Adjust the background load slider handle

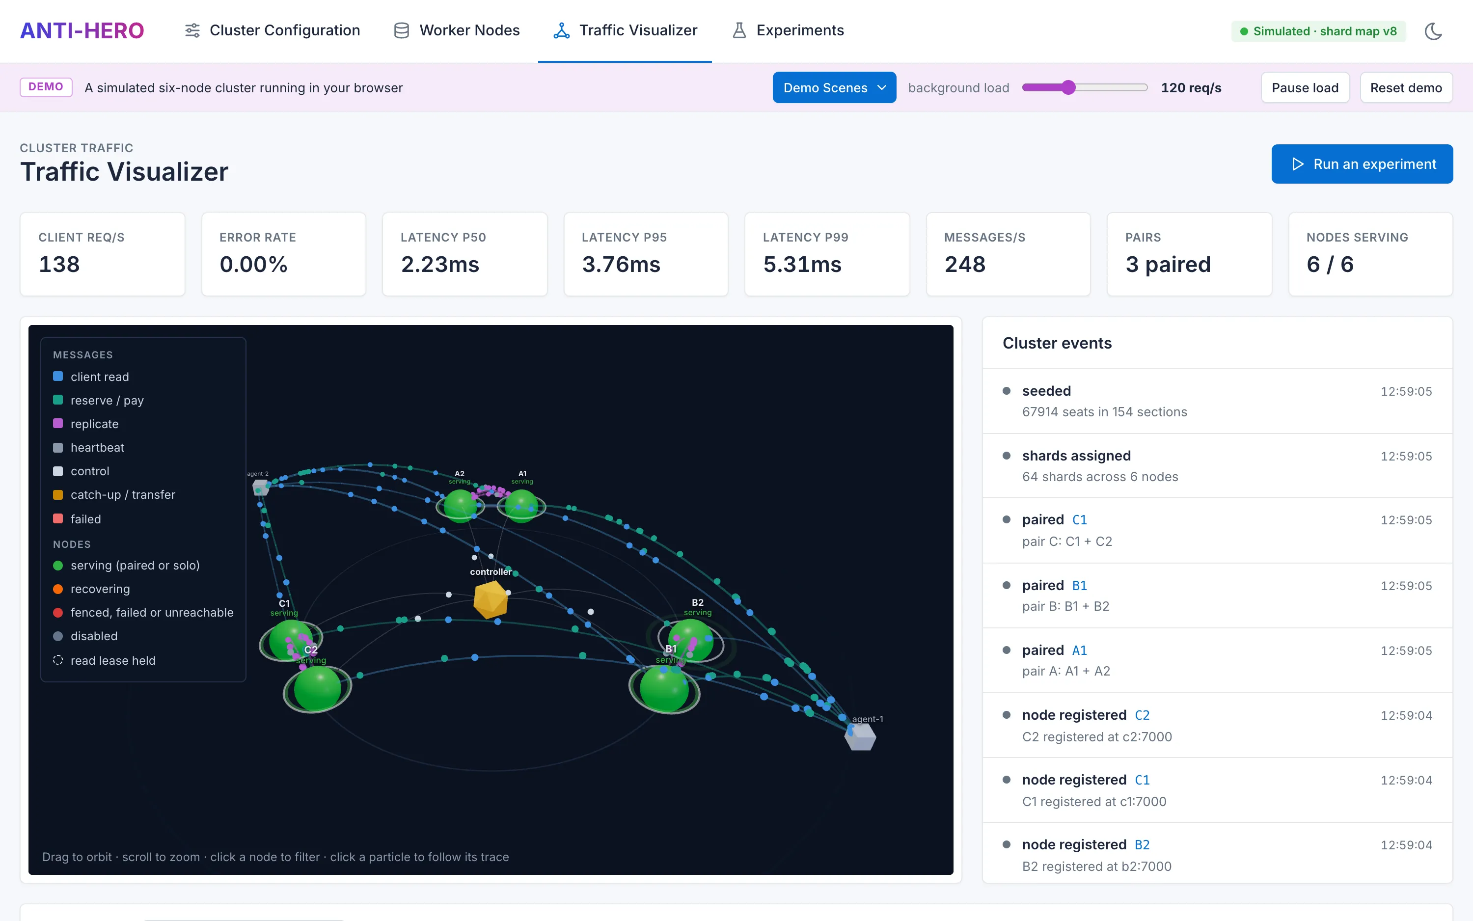coord(1068,88)
